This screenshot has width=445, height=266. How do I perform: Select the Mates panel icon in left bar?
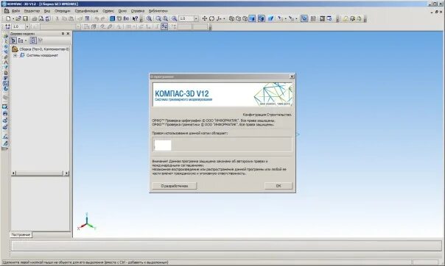pyautogui.click(x=5, y=57)
